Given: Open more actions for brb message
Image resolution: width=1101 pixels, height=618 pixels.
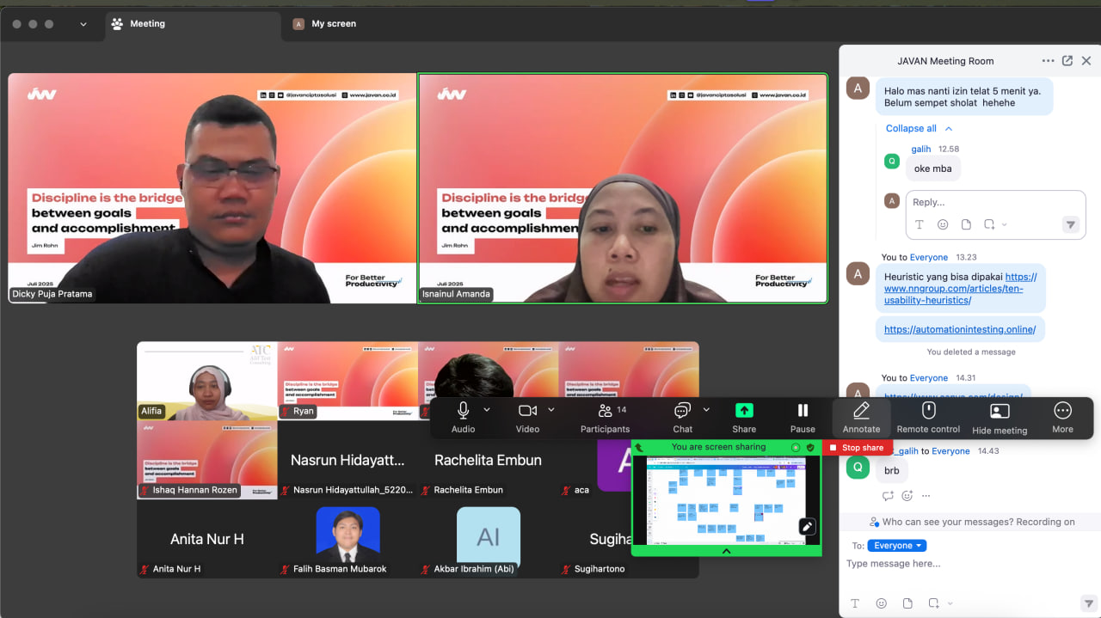Looking at the screenshot, I should (x=926, y=496).
